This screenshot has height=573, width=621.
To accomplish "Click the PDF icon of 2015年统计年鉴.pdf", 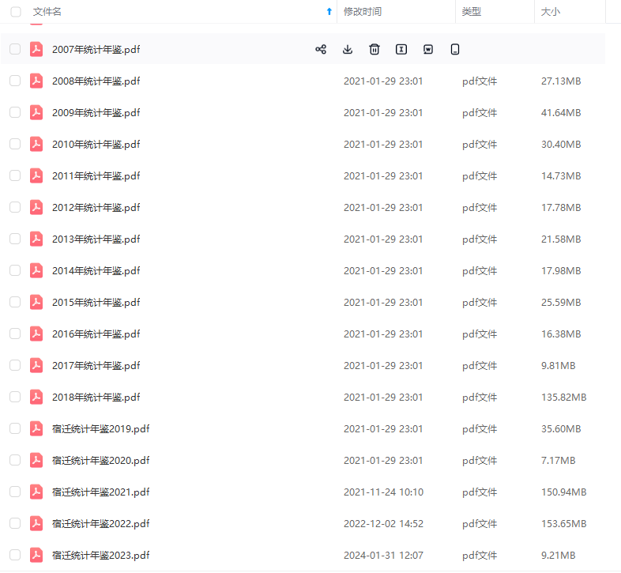I will tap(36, 302).
